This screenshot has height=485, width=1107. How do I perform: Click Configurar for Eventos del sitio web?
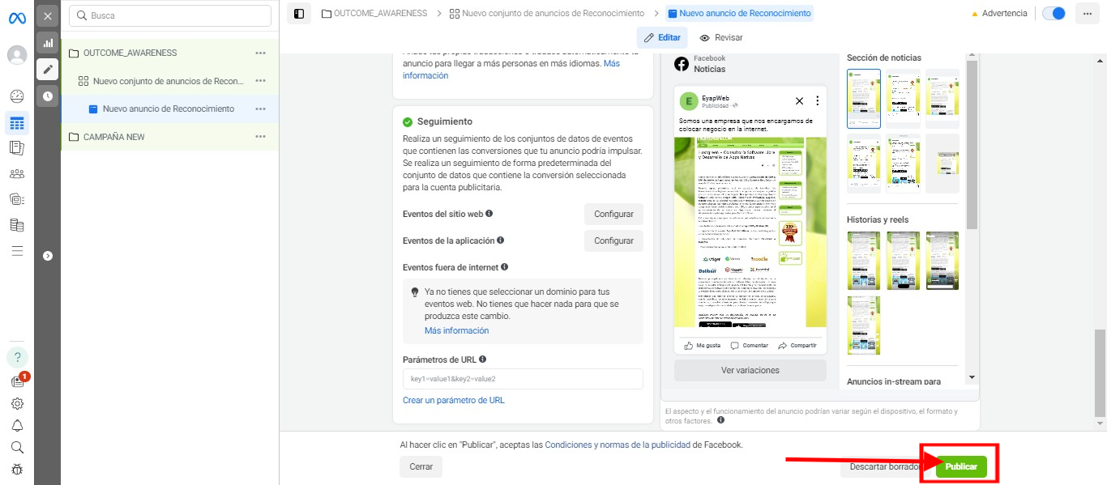[613, 214]
